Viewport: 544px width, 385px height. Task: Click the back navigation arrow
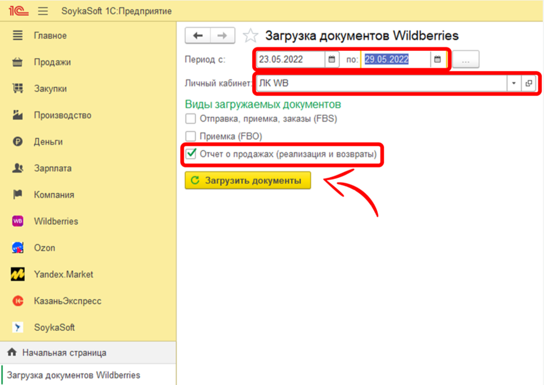click(x=198, y=36)
